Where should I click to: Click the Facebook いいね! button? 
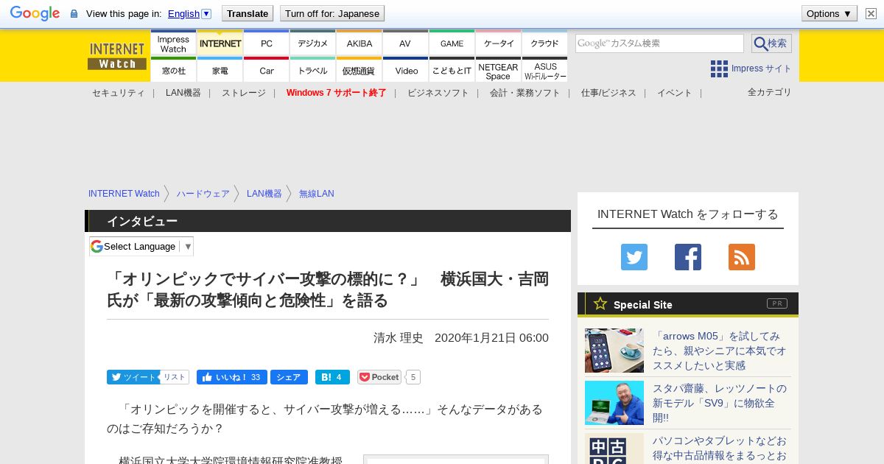[232, 377]
